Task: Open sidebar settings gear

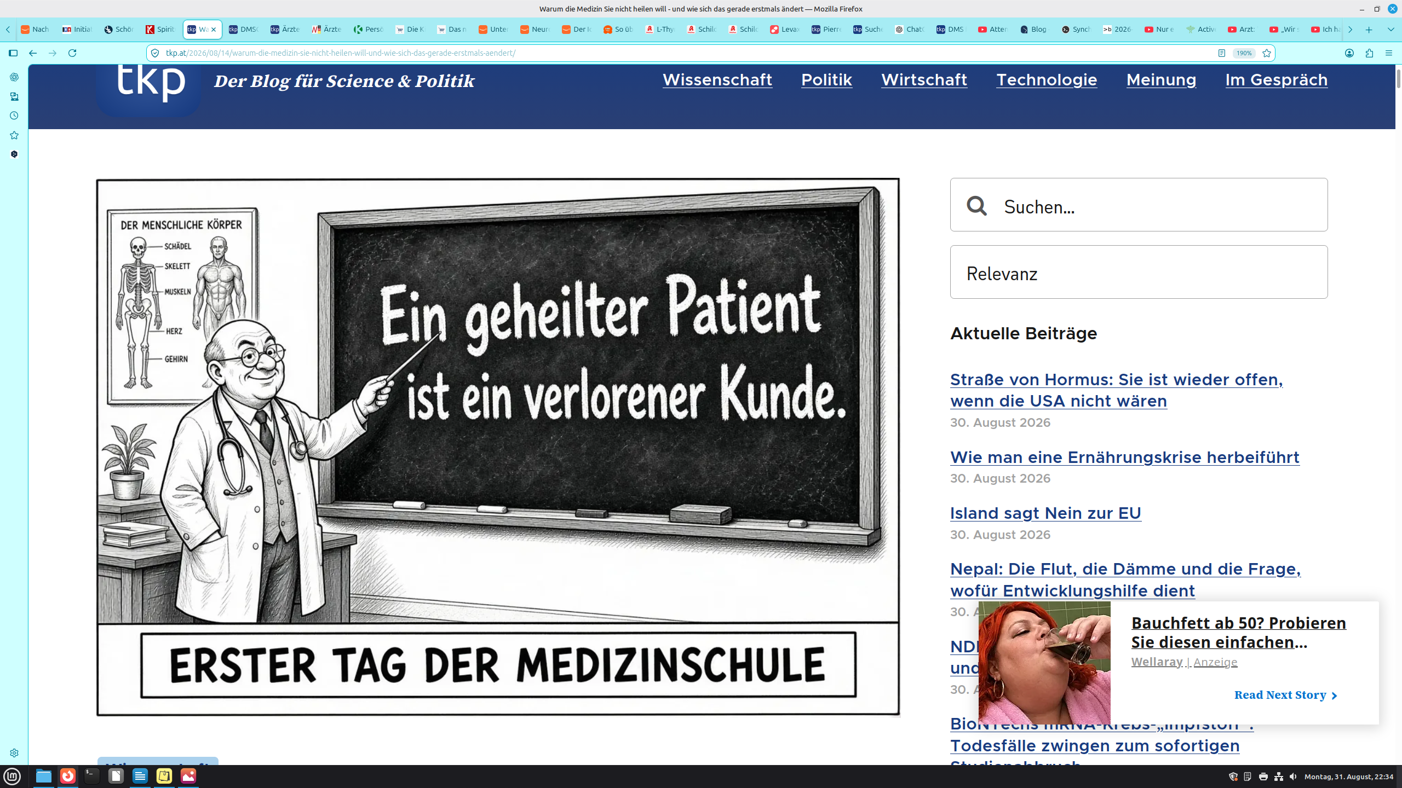Action: point(14,753)
